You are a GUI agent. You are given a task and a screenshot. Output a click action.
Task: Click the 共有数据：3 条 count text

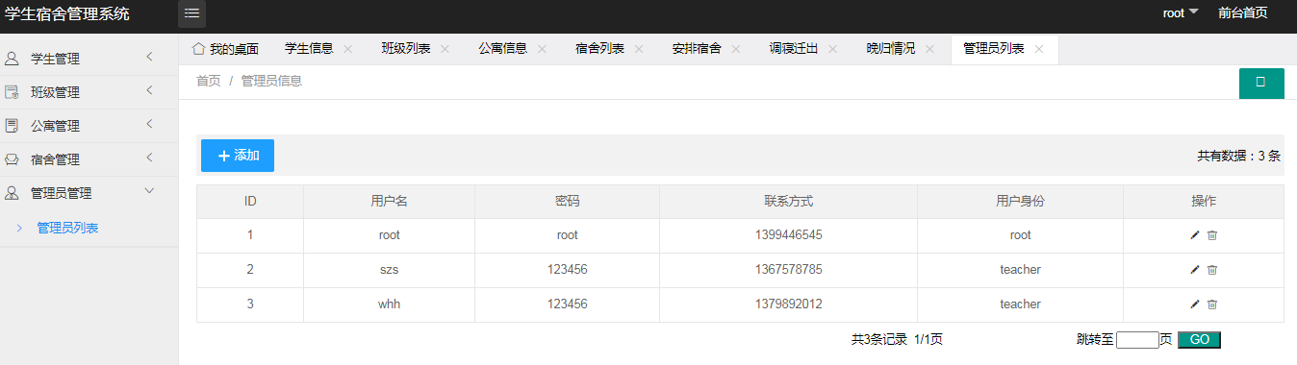pos(1239,155)
